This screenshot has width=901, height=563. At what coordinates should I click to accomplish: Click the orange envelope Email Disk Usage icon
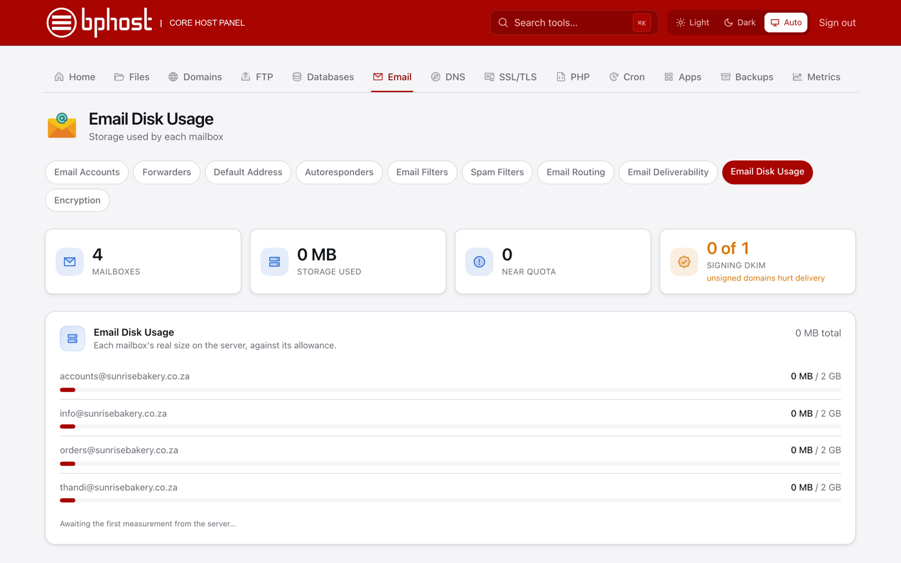[62, 125]
